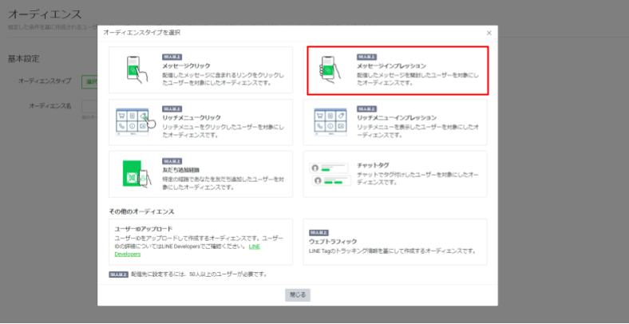Click the 50人以上 badge above ウェブトラフィック

[x=319, y=232]
